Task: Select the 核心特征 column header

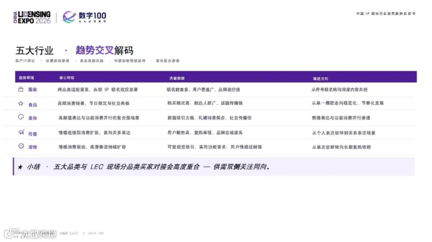Action: (x=67, y=78)
